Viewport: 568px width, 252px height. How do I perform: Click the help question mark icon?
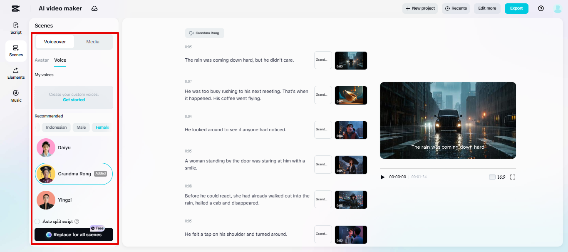click(541, 8)
